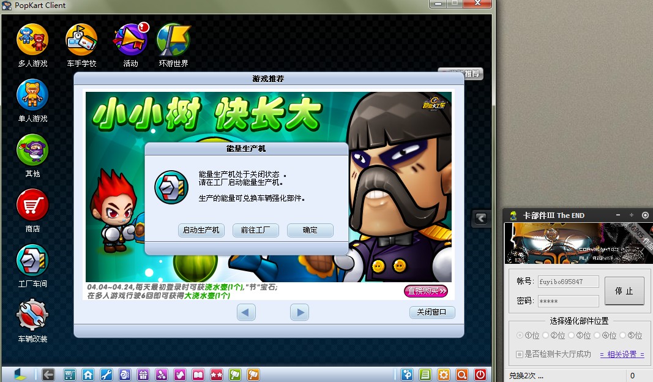Click gift box icon in bottom toolbar
This screenshot has width=653, height=382.
click(143, 375)
